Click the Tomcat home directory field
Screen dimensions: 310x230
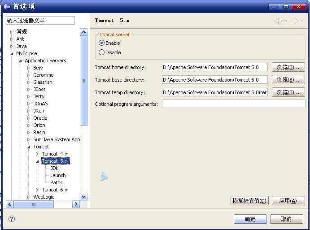(x=215, y=67)
